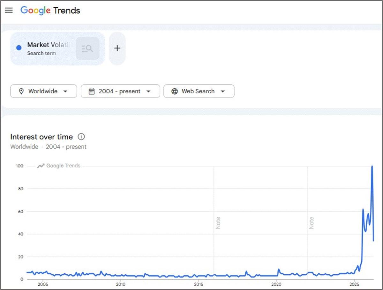The image size is (383, 290).
Task: Open the Interest over time info icon
Action: tap(81, 137)
